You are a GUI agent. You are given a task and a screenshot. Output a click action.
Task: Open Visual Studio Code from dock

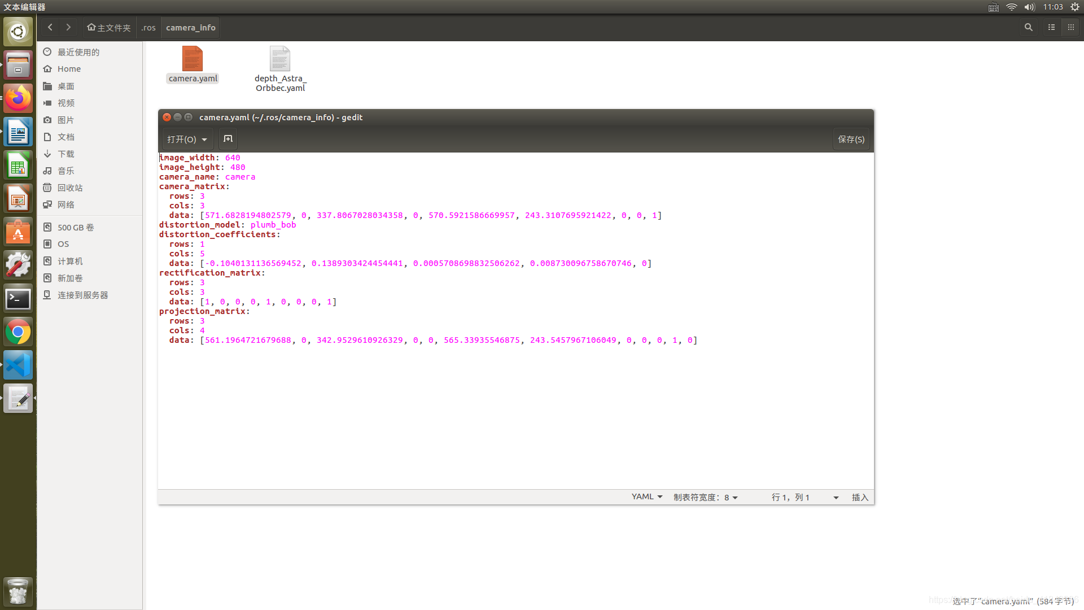point(18,365)
